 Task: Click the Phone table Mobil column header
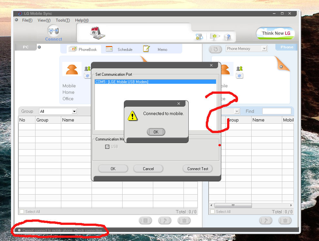coord(288,120)
